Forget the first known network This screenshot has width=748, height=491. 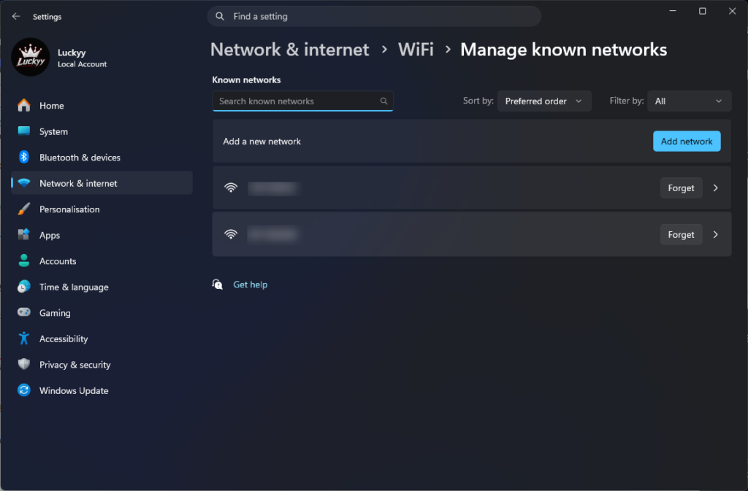point(681,187)
